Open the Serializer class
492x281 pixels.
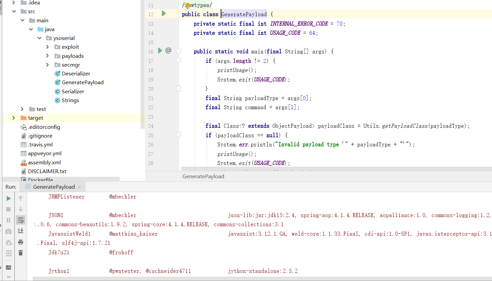(73, 92)
